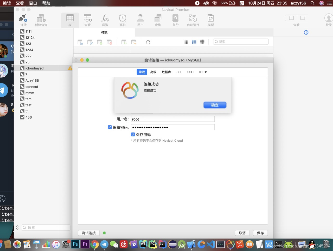The width and height of the screenshot is (333, 251).
Task: Open Chrome from the Dock
Action: coord(95,244)
